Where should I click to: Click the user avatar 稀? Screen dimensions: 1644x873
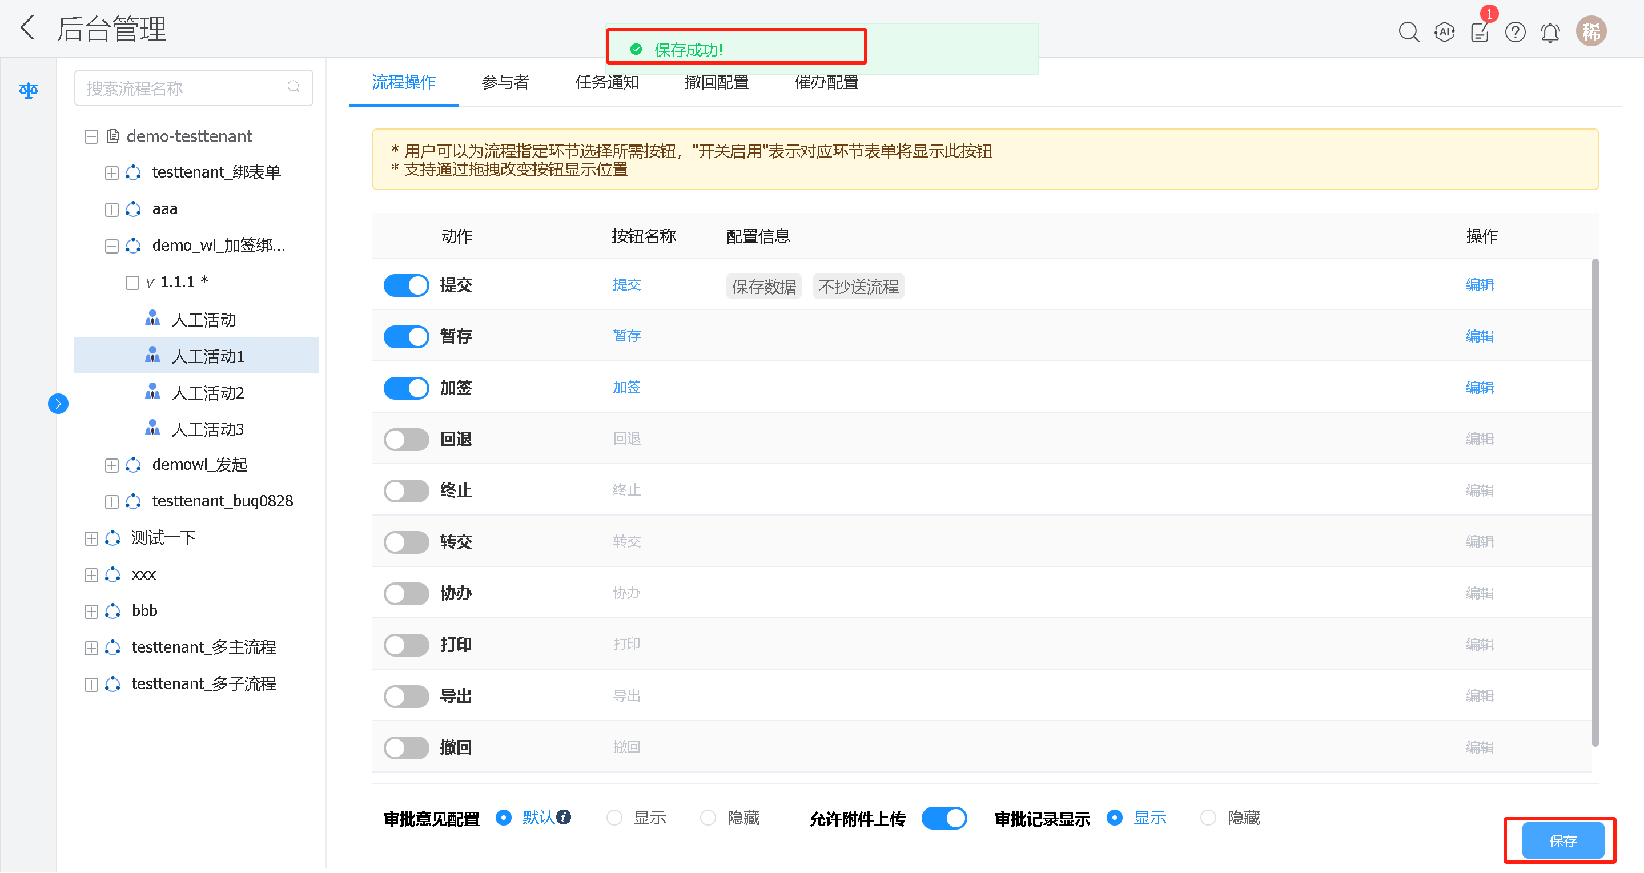point(1591,31)
